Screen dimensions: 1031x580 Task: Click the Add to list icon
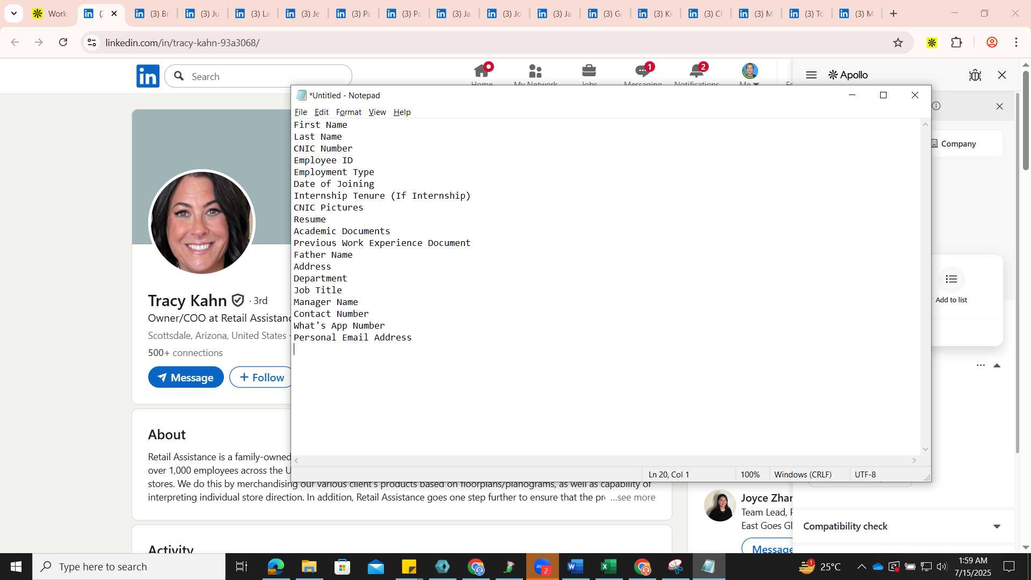pyautogui.click(x=952, y=279)
